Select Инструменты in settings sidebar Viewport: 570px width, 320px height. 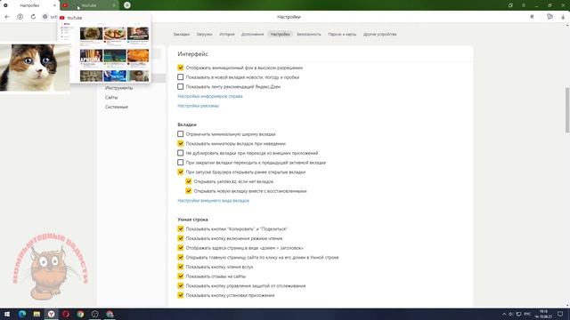coord(118,88)
